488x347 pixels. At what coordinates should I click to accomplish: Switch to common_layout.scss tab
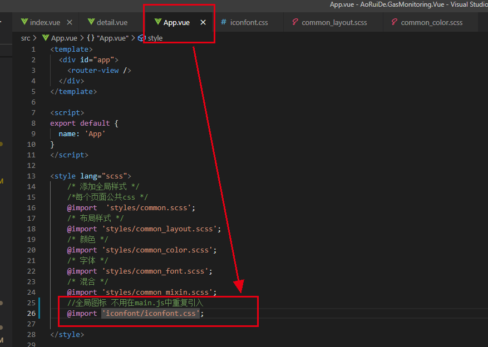[x=334, y=22]
